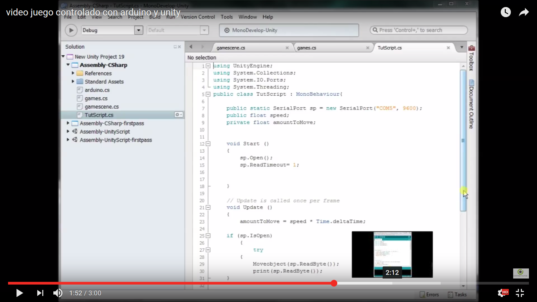This screenshot has height=302, width=537.
Task: Play the YouTube video
Action: (19, 293)
